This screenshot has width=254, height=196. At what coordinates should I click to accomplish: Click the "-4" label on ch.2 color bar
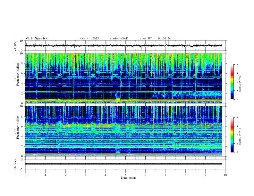(236, 126)
